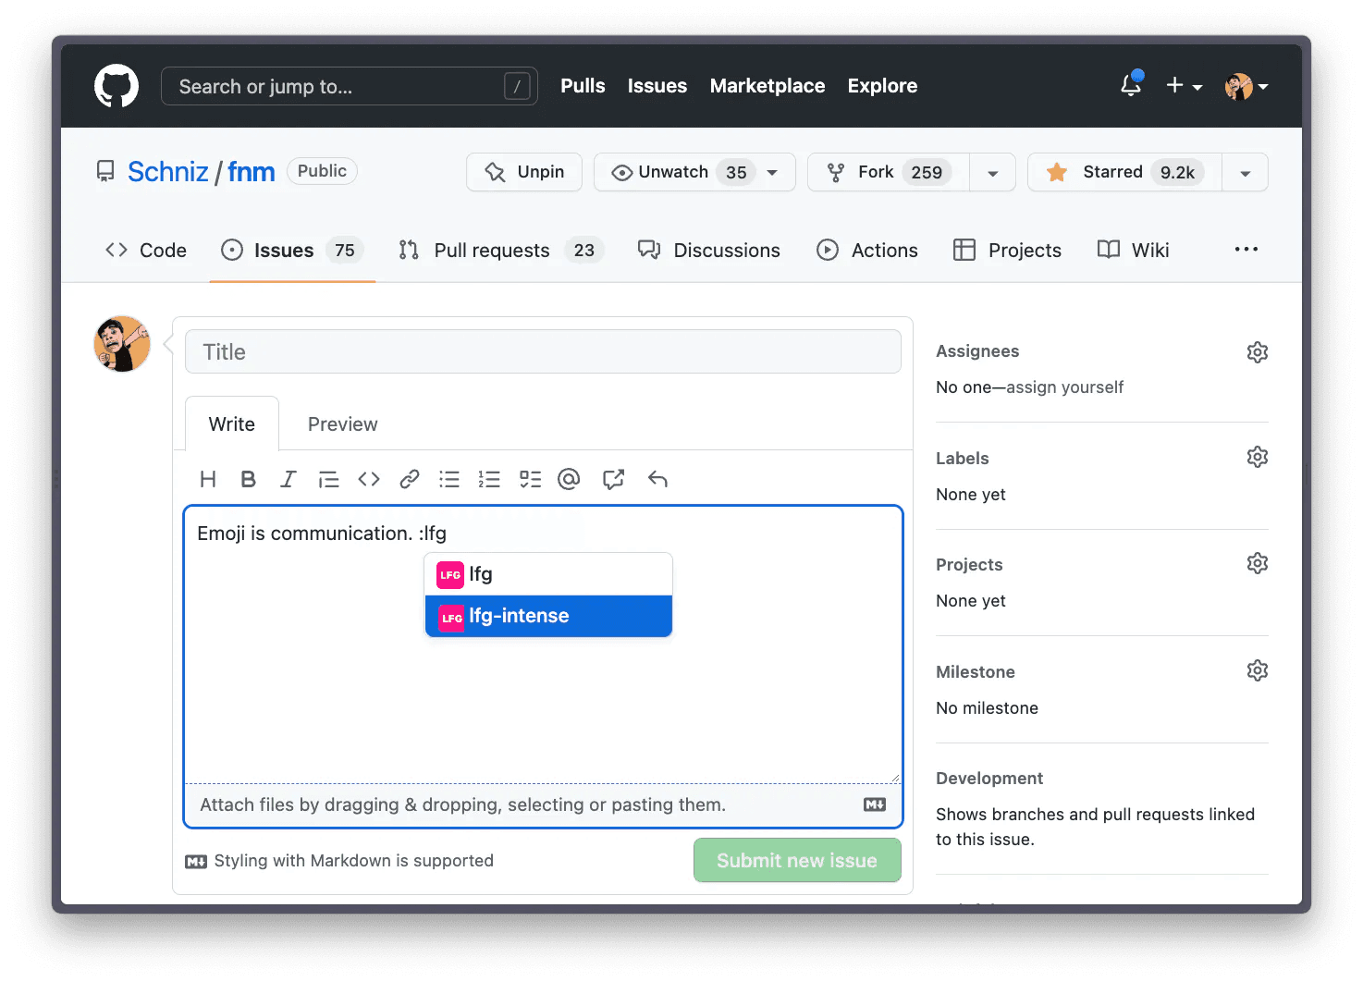Apply italic formatting from toolbar
1363x982 pixels.
(x=289, y=479)
